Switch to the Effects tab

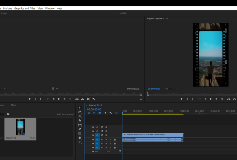coord(13,105)
